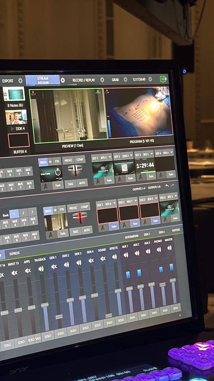Unmute the INPUT 15 speaker icon
The width and height of the screenshot is (214, 381).
14,273
